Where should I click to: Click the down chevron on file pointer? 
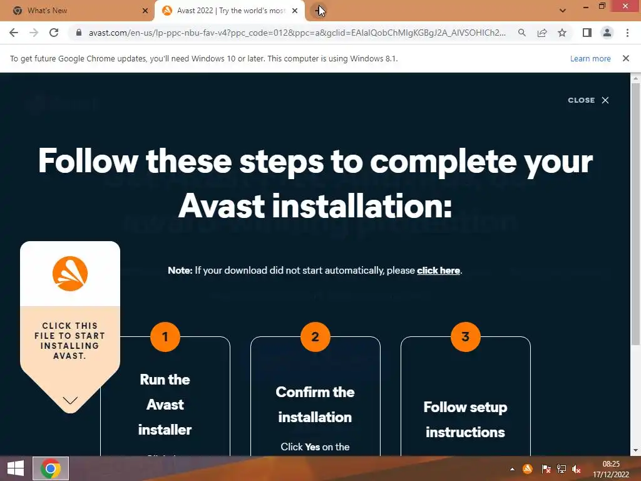[70, 400]
